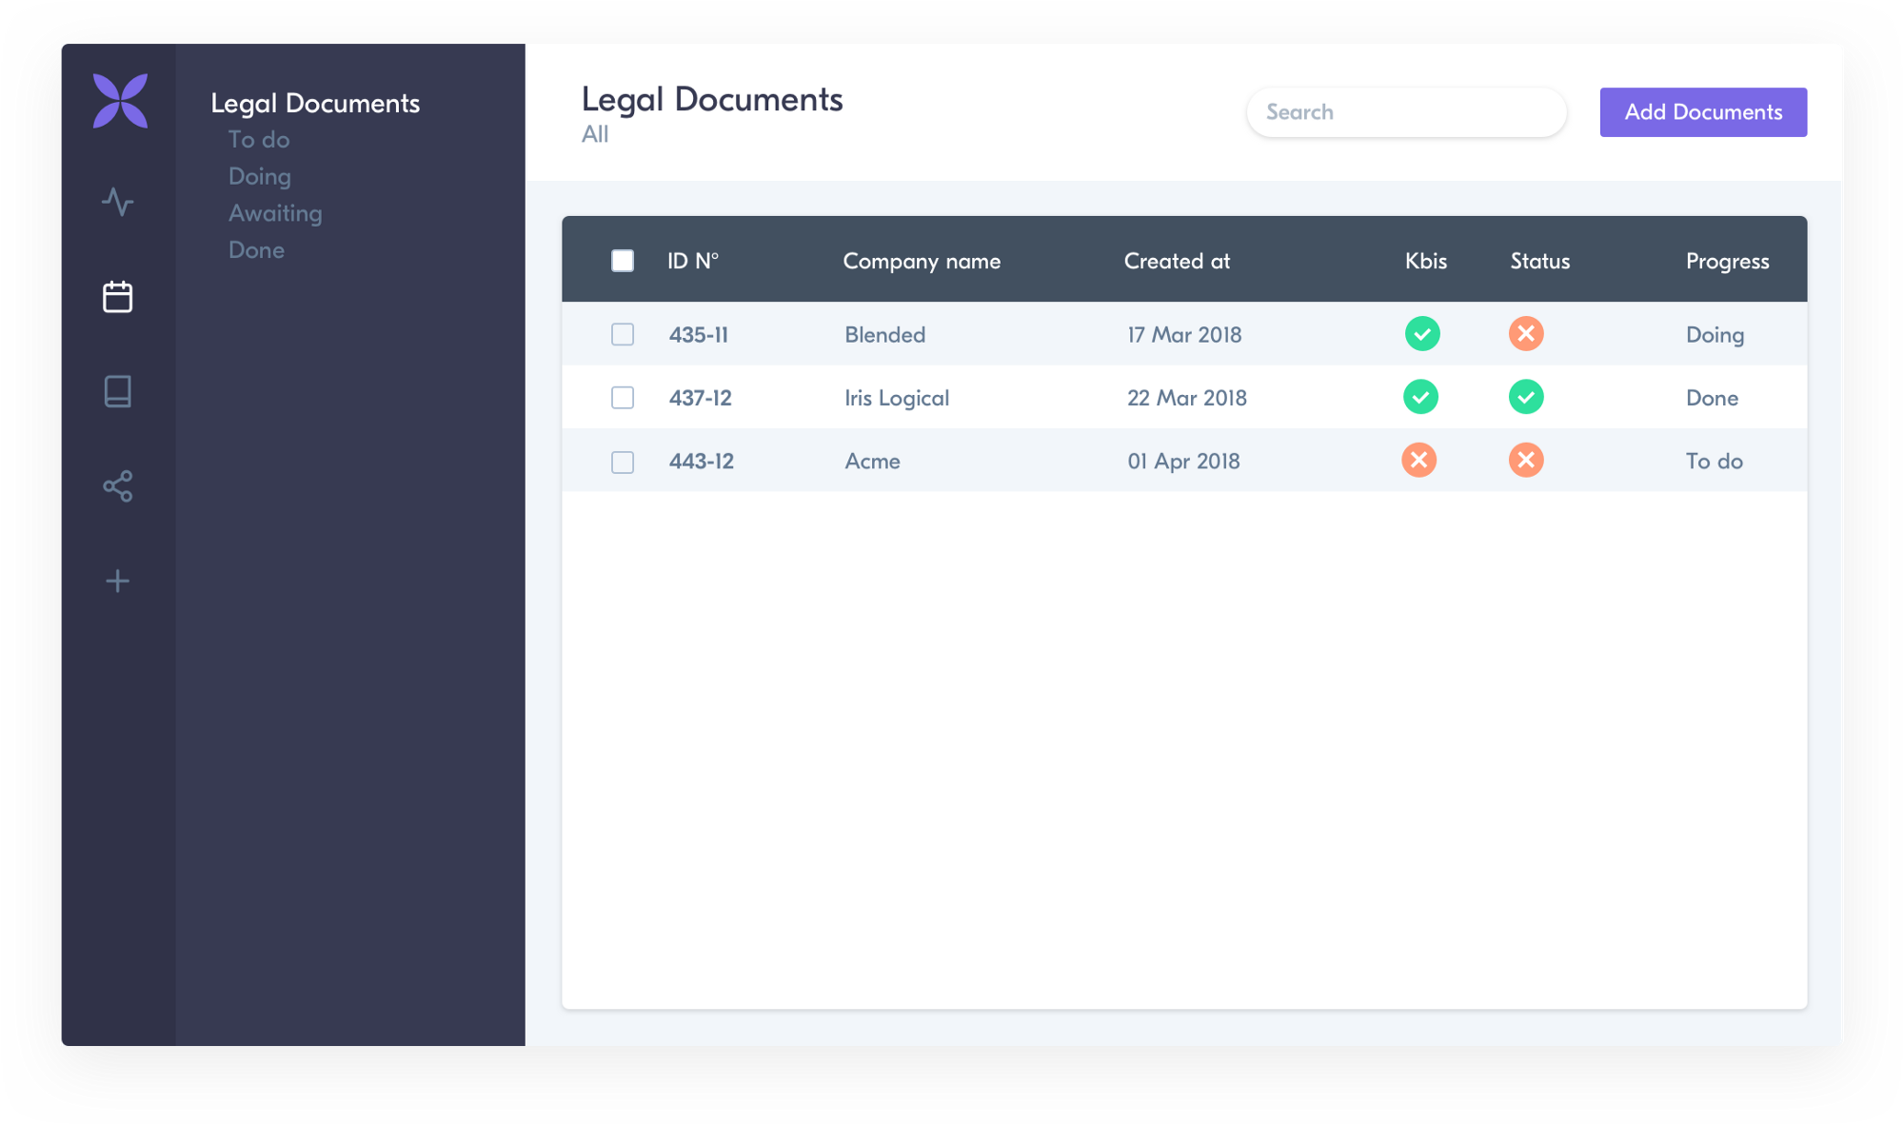
Task: Focus the Search input field
Action: (x=1406, y=112)
